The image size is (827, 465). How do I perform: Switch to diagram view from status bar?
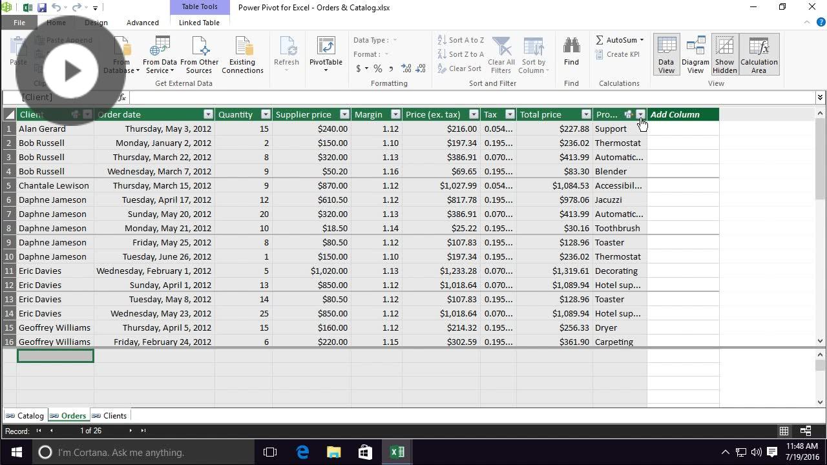click(806, 431)
